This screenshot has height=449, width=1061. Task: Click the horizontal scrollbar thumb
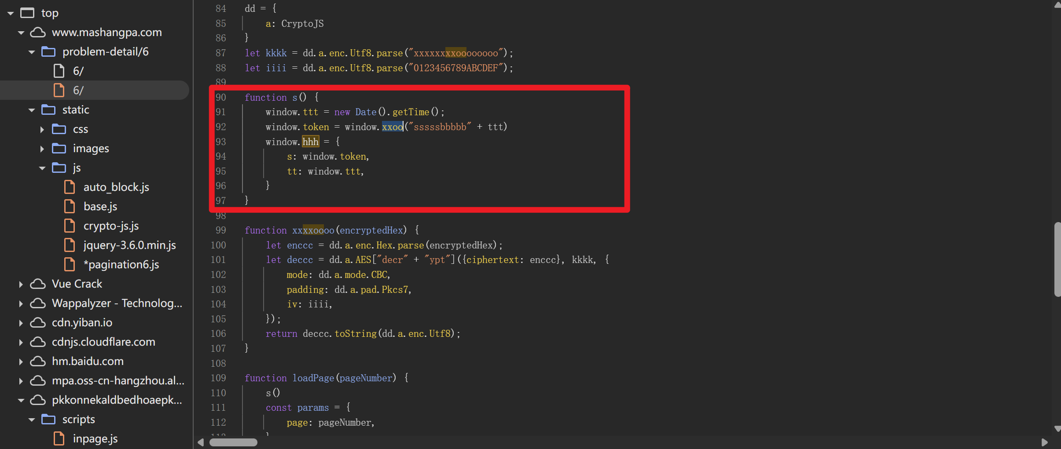234,442
